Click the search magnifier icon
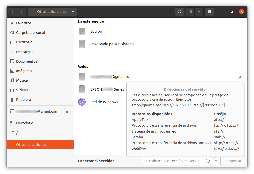 pos(179,12)
